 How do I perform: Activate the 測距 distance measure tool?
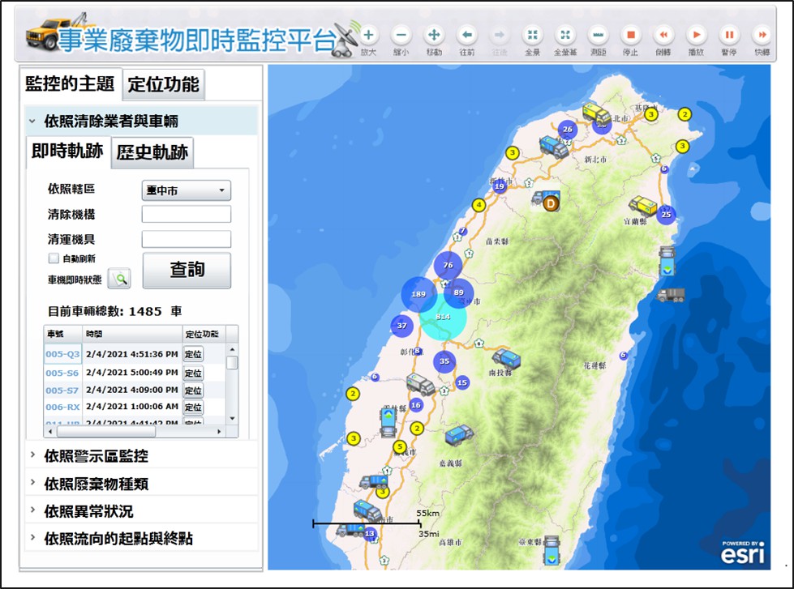pos(598,35)
